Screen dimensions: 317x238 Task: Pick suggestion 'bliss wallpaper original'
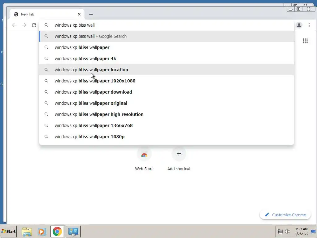(167, 103)
